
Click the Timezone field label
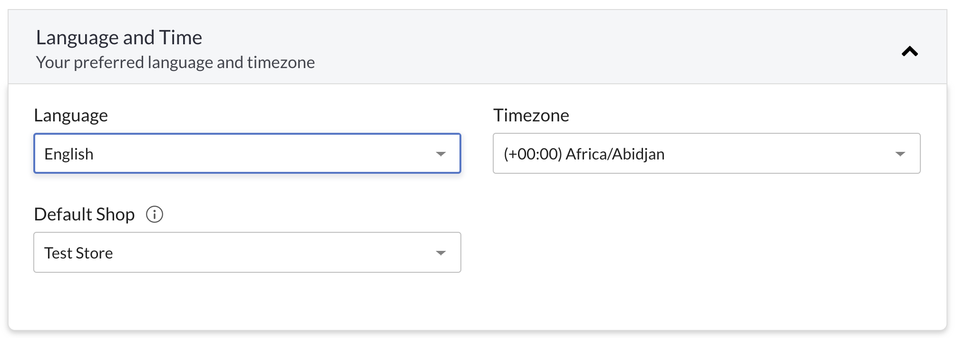pos(531,115)
